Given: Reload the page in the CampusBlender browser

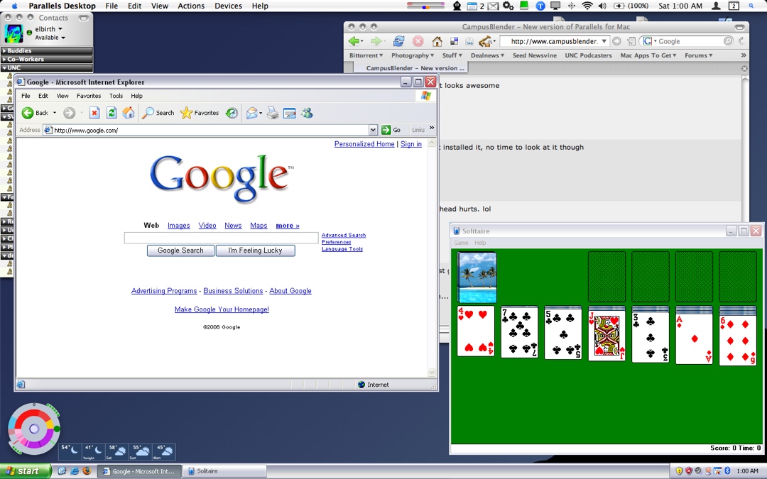Looking at the screenshot, I should point(399,41).
